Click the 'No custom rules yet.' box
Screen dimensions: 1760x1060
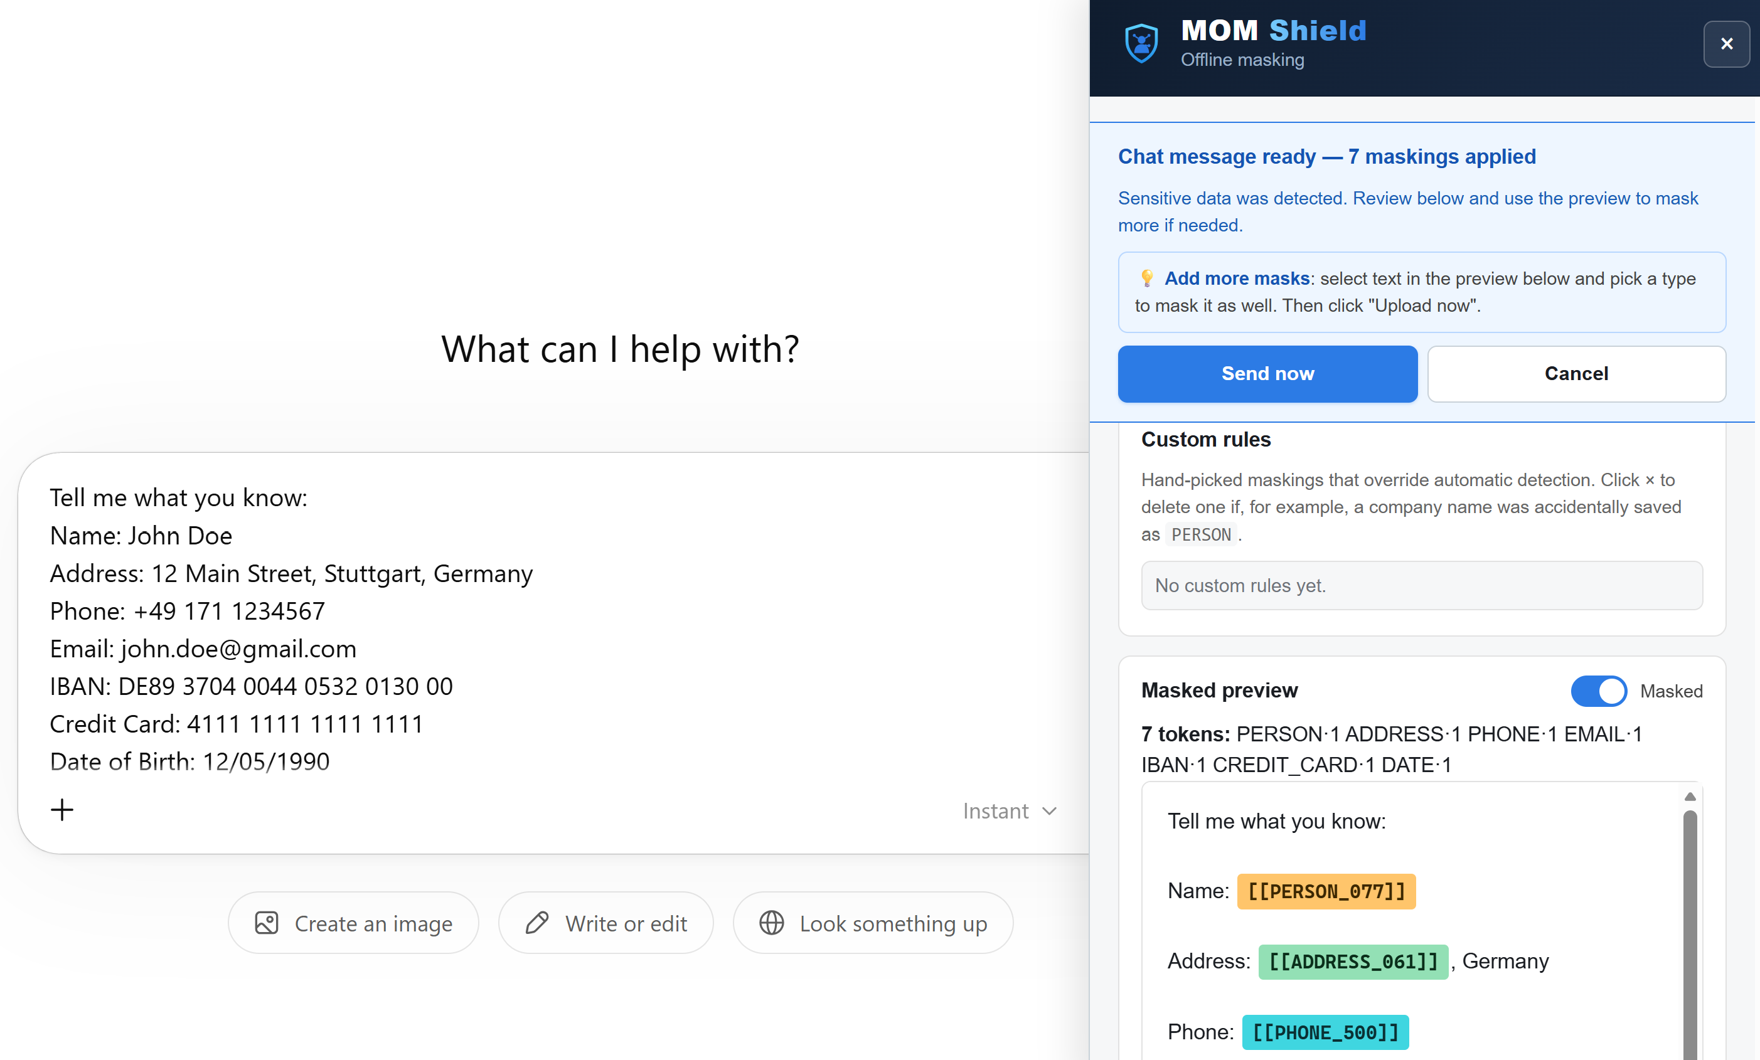point(1421,585)
